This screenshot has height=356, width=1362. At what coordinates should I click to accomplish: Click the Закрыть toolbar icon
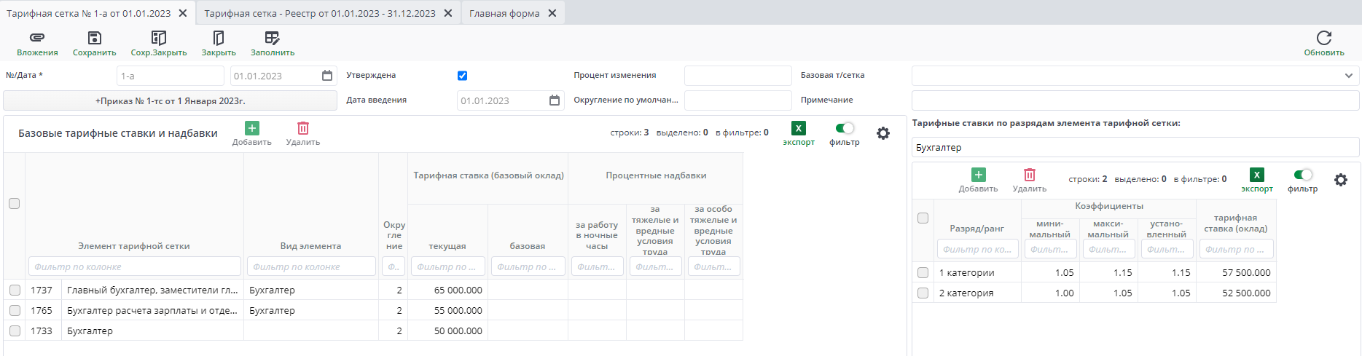click(219, 38)
